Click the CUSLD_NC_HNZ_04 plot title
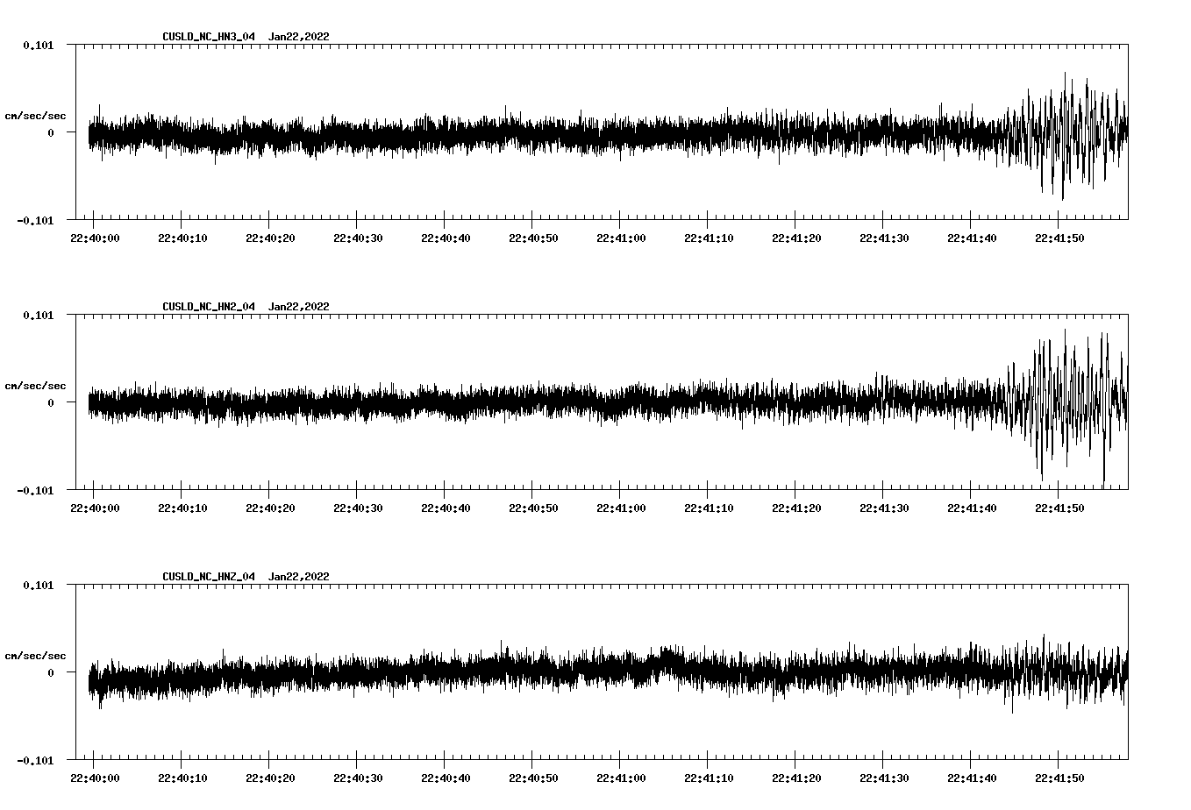The height and width of the screenshot is (810, 1191). tap(209, 577)
